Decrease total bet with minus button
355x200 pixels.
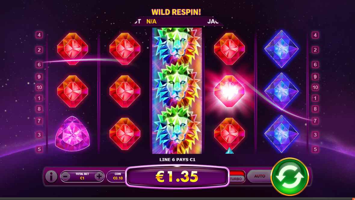[x=65, y=177]
